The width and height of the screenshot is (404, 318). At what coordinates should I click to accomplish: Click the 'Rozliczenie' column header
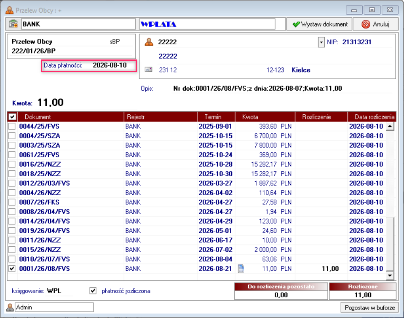321,117
